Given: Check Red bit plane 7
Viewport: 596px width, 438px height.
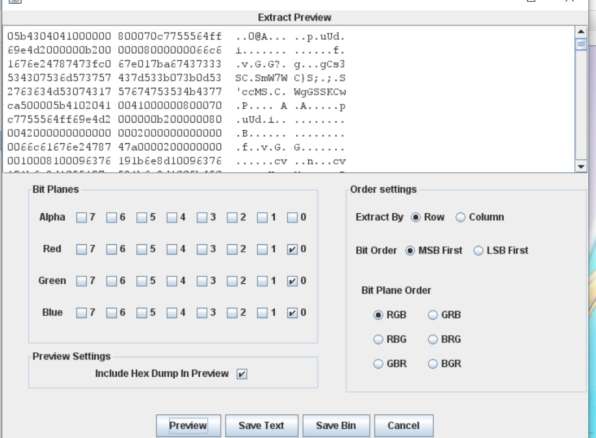Looking at the screenshot, I should click(x=81, y=250).
